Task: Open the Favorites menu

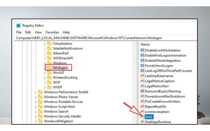Action: click(52, 32)
